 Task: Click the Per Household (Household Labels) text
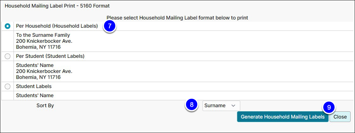coord(57,26)
